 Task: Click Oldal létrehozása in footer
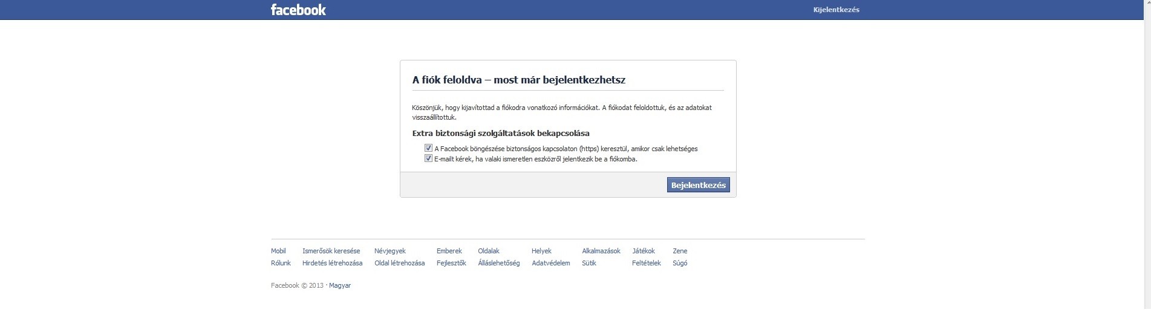coord(399,263)
